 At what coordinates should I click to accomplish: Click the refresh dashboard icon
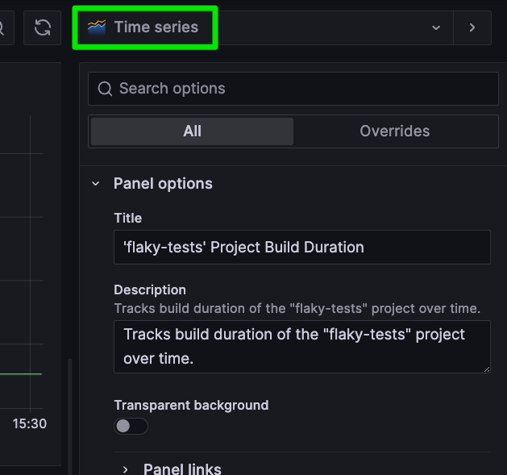pos(43,27)
